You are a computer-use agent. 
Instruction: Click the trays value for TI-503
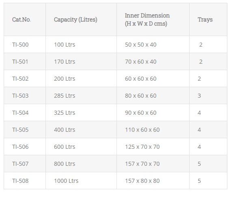coord(199,96)
